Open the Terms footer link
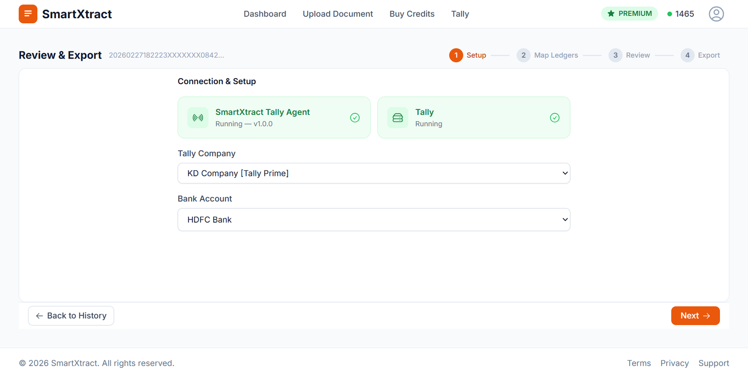748x378 pixels. (x=639, y=363)
